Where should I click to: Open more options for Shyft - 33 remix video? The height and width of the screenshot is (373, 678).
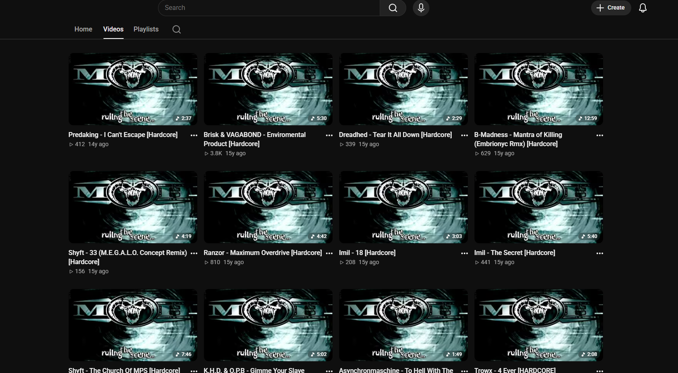[x=194, y=253]
